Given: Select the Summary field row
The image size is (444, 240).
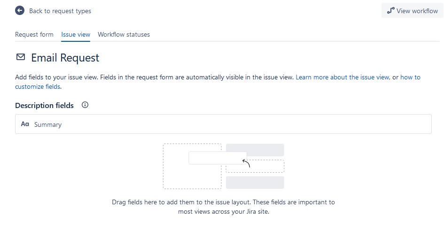Looking at the screenshot, I should click(x=223, y=124).
